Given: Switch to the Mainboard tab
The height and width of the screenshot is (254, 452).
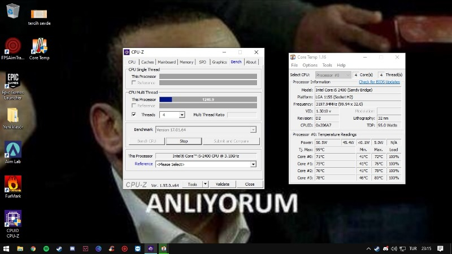Looking at the screenshot, I should (x=167, y=62).
